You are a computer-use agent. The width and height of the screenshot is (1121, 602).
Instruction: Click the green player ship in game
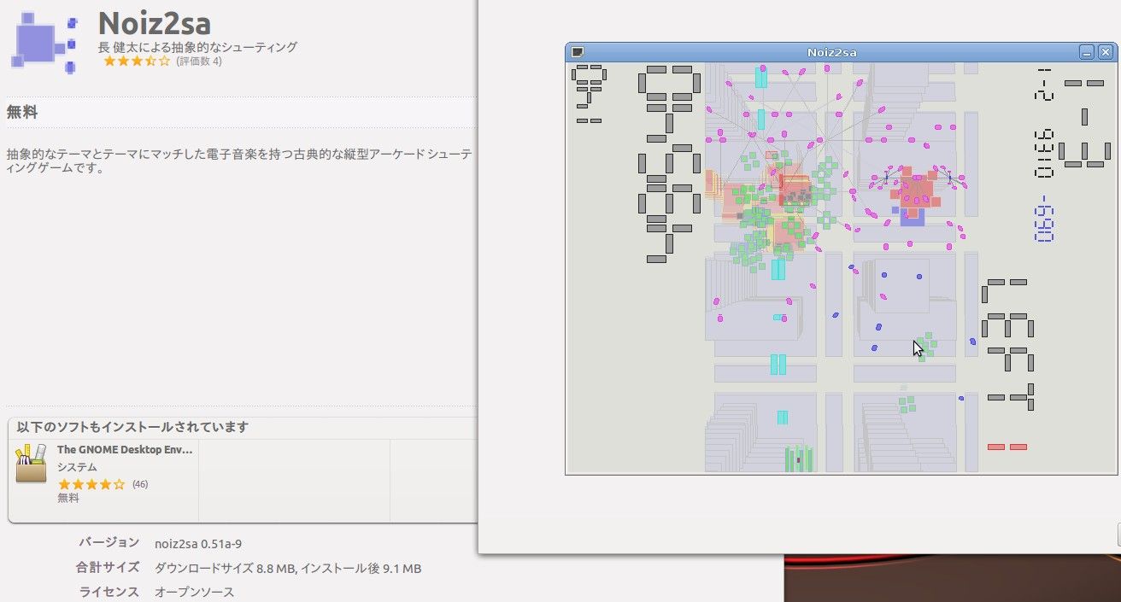[x=798, y=458]
